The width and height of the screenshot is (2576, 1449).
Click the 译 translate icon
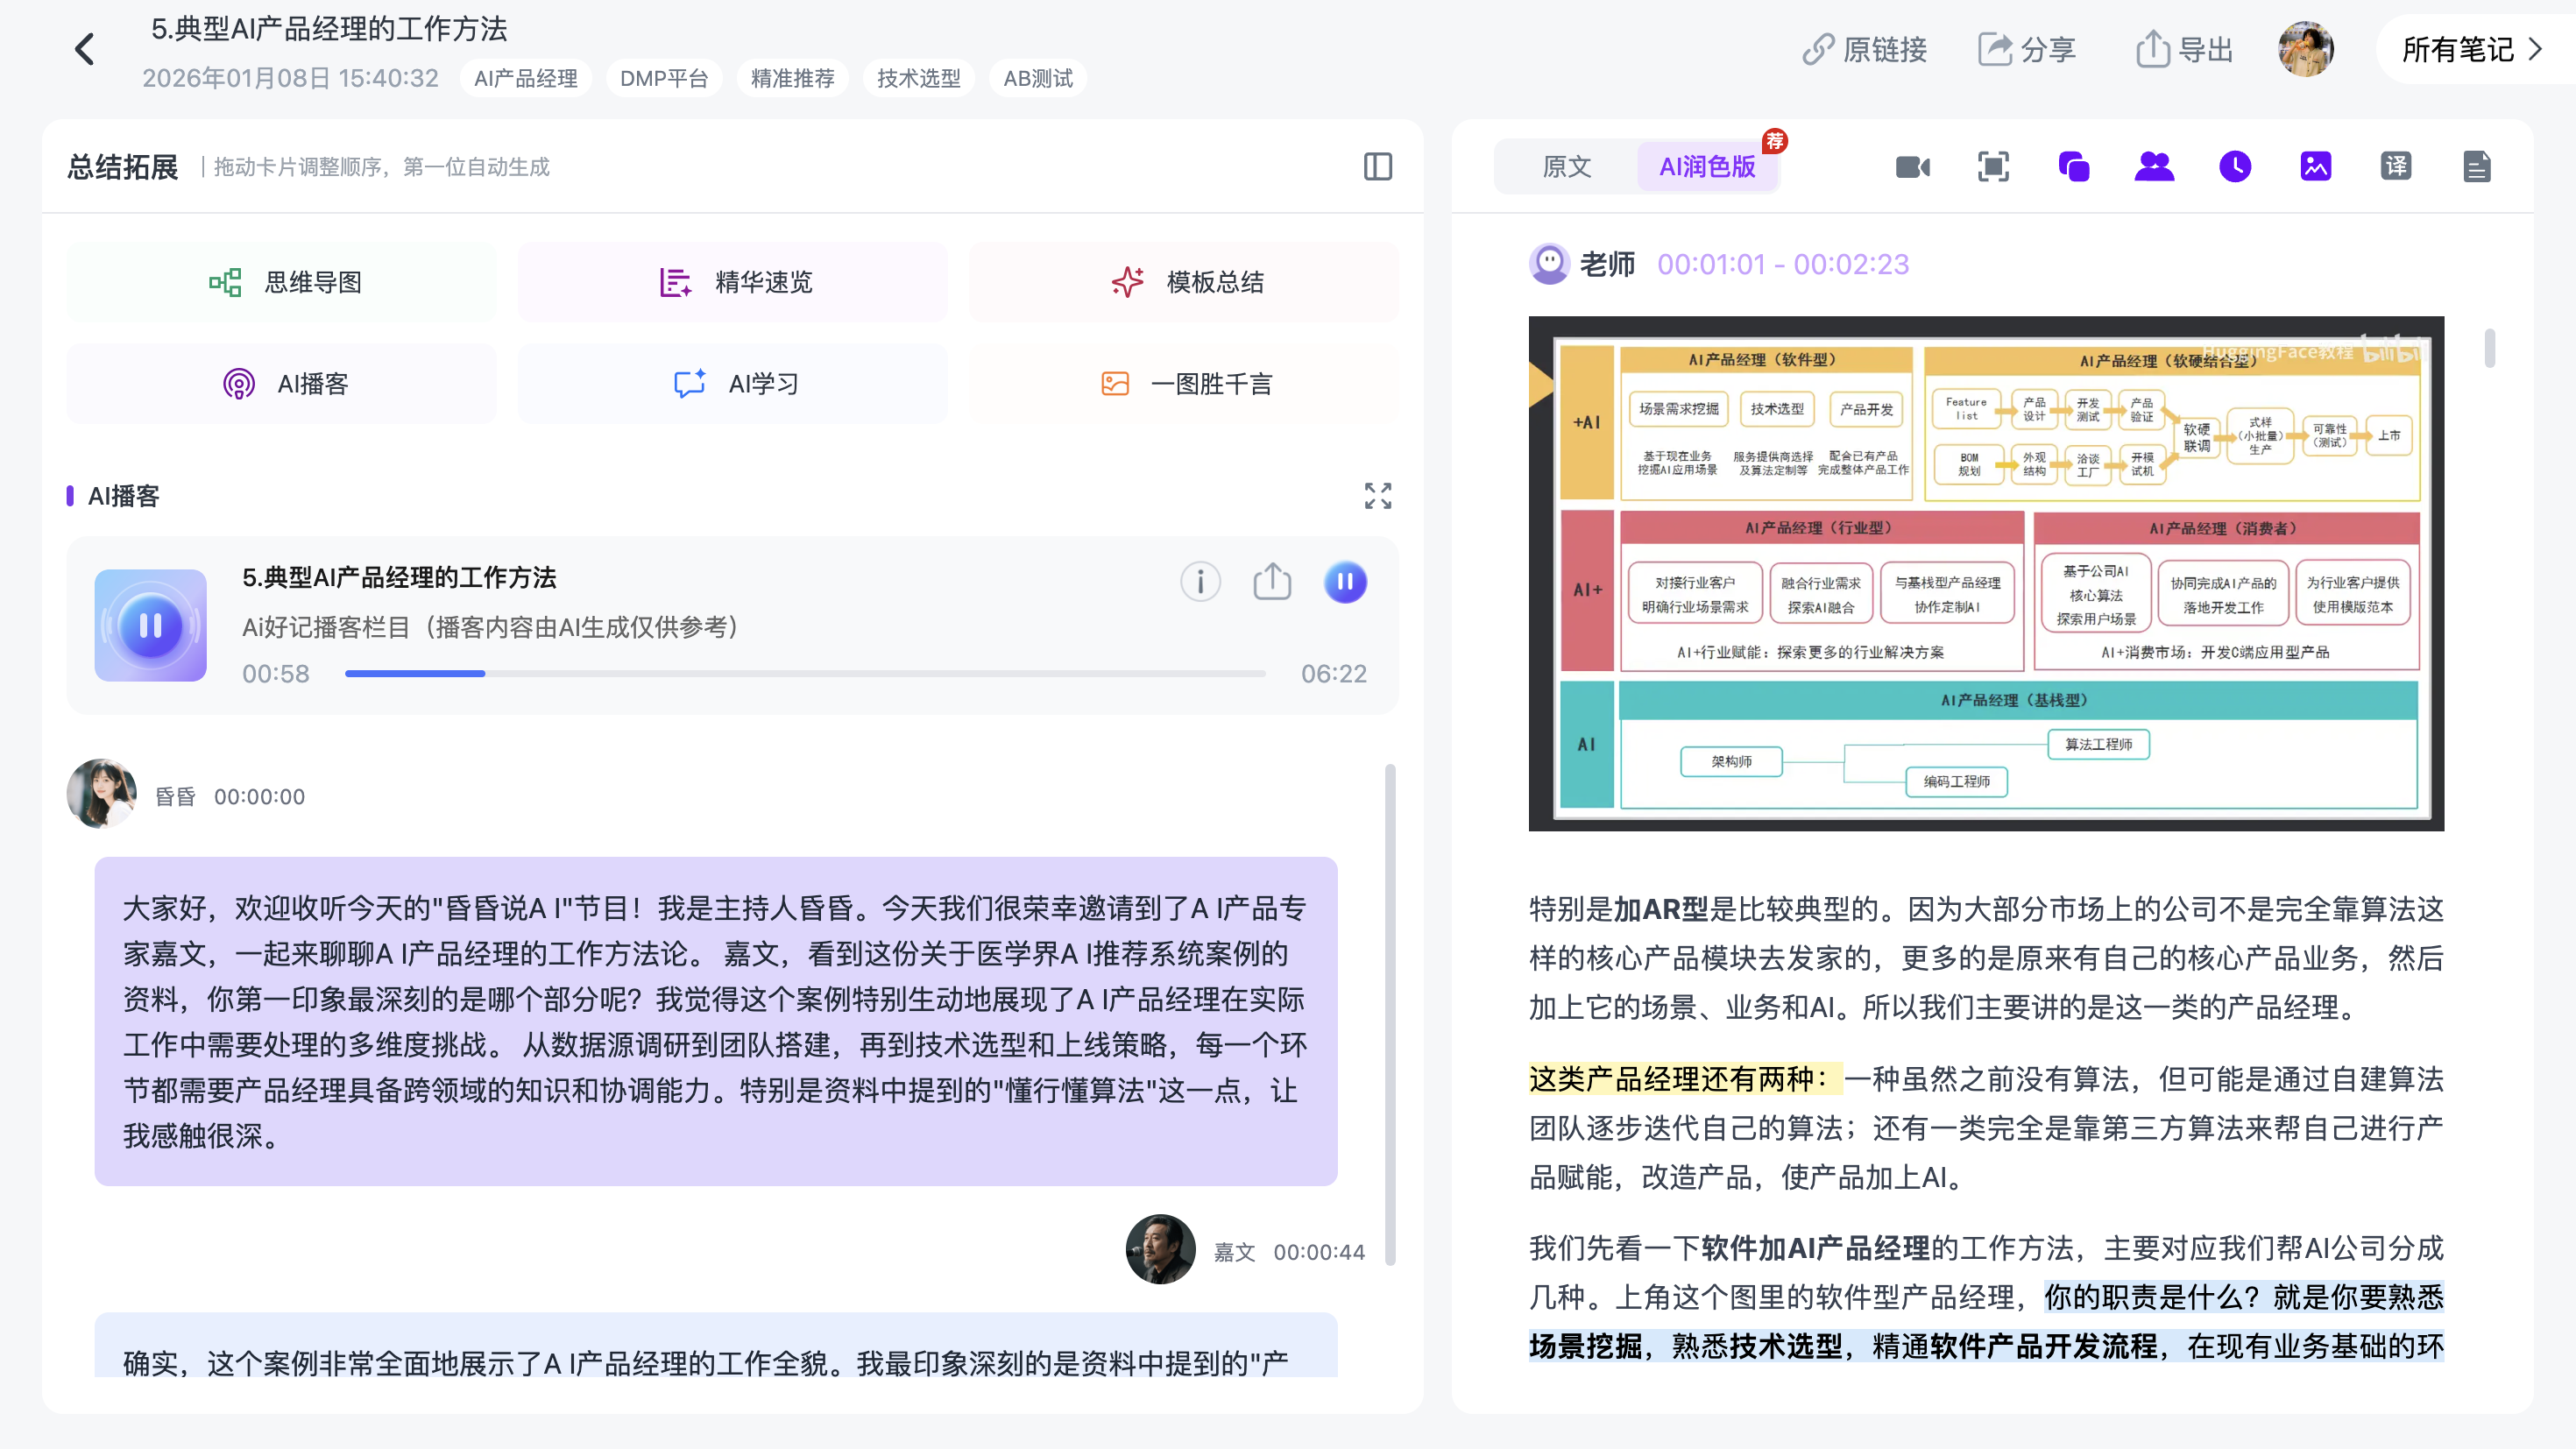point(2396,166)
